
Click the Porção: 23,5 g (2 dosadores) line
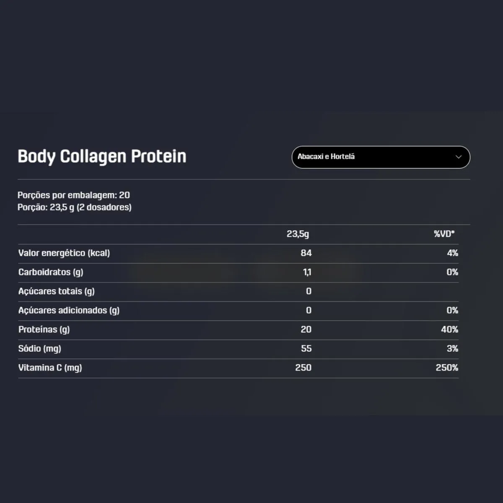point(75,207)
